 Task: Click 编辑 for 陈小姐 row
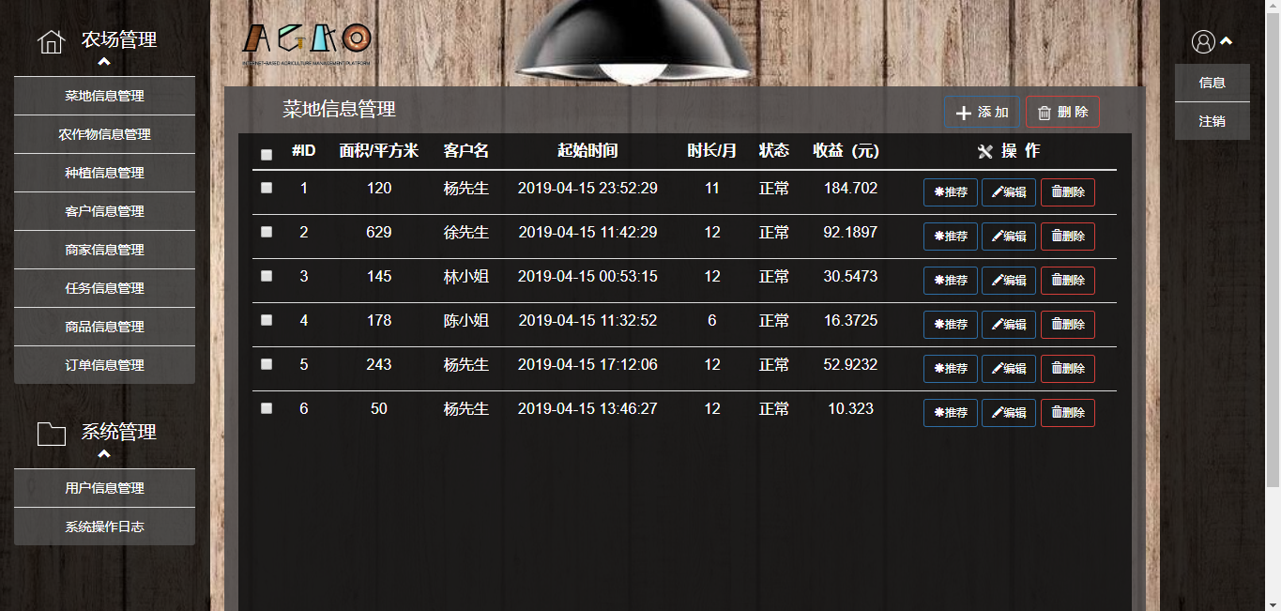tap(1009, 325)
